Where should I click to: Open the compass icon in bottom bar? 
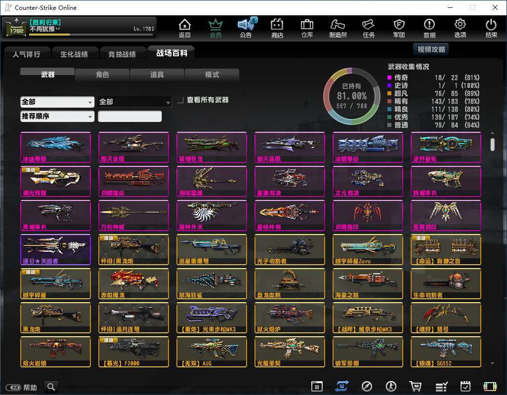pyautogui.click(x=367, y=386)
